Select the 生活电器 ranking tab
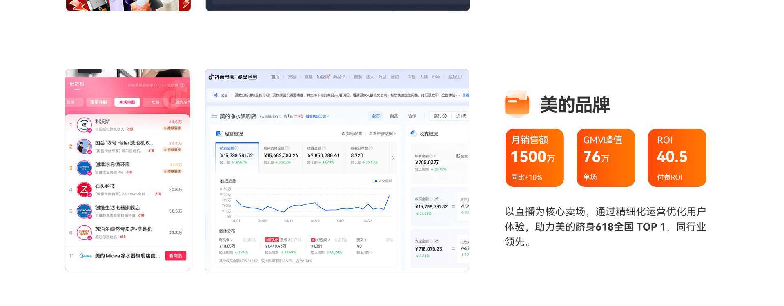Screen dimensions: 784x306 (x=127, y=102)
